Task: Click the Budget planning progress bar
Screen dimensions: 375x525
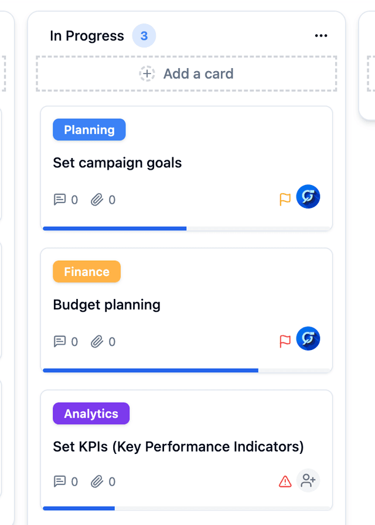Action: pos(186,371)
